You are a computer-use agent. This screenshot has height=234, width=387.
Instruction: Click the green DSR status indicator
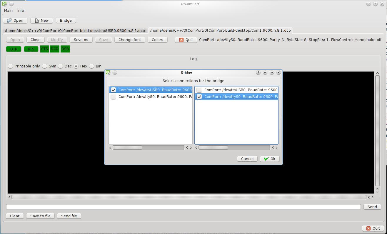(x=65, y=49)
